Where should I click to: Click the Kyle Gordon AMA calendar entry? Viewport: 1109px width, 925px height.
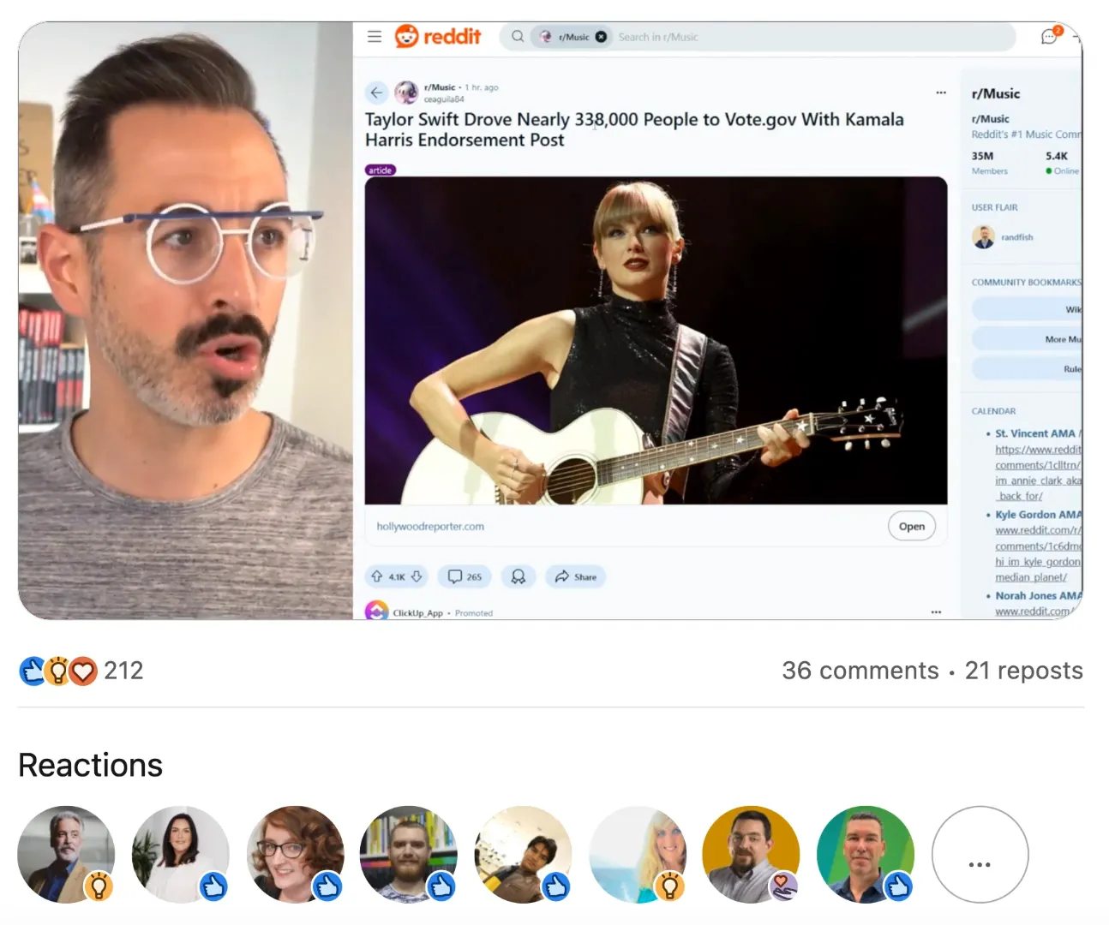(x=1038, y=515)
